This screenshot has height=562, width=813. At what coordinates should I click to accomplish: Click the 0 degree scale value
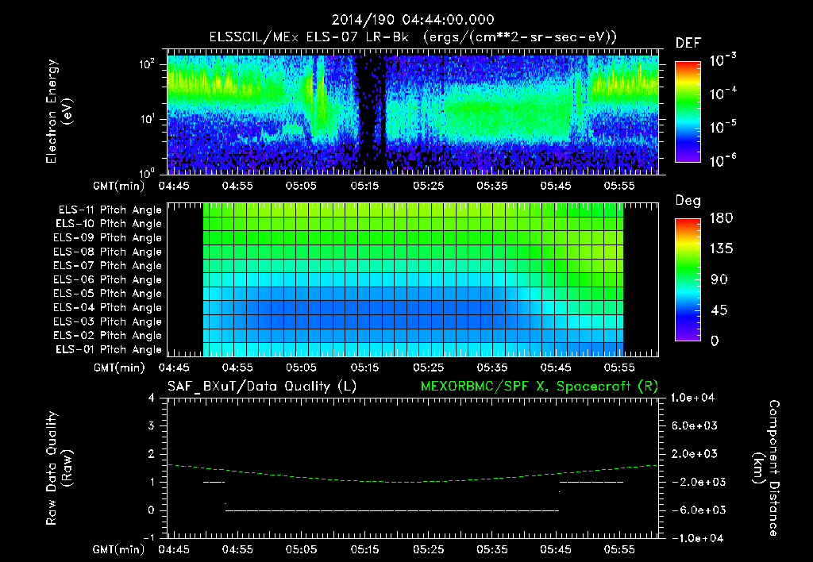715,341
